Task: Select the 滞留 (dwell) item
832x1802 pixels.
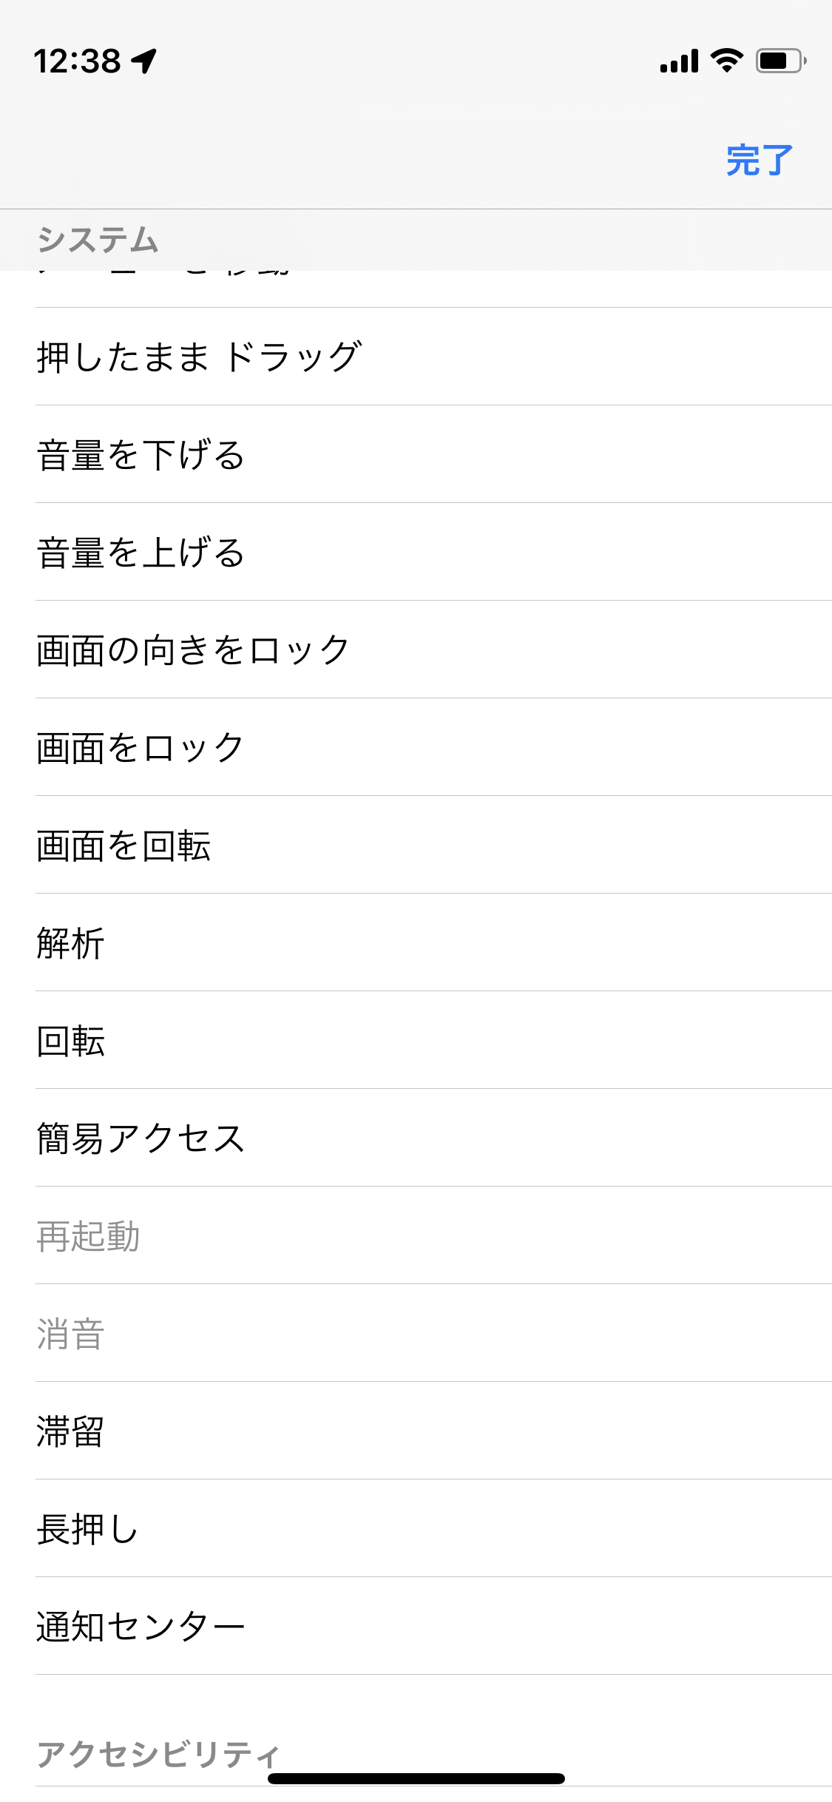Action: pos(71,1431)
